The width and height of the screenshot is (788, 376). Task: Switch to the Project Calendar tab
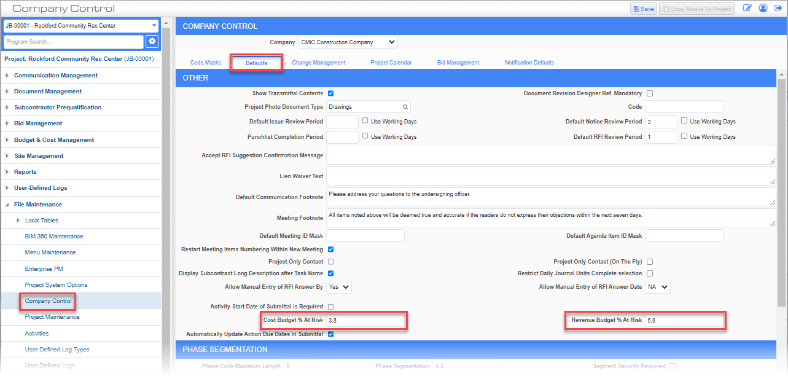pos(391,63)
